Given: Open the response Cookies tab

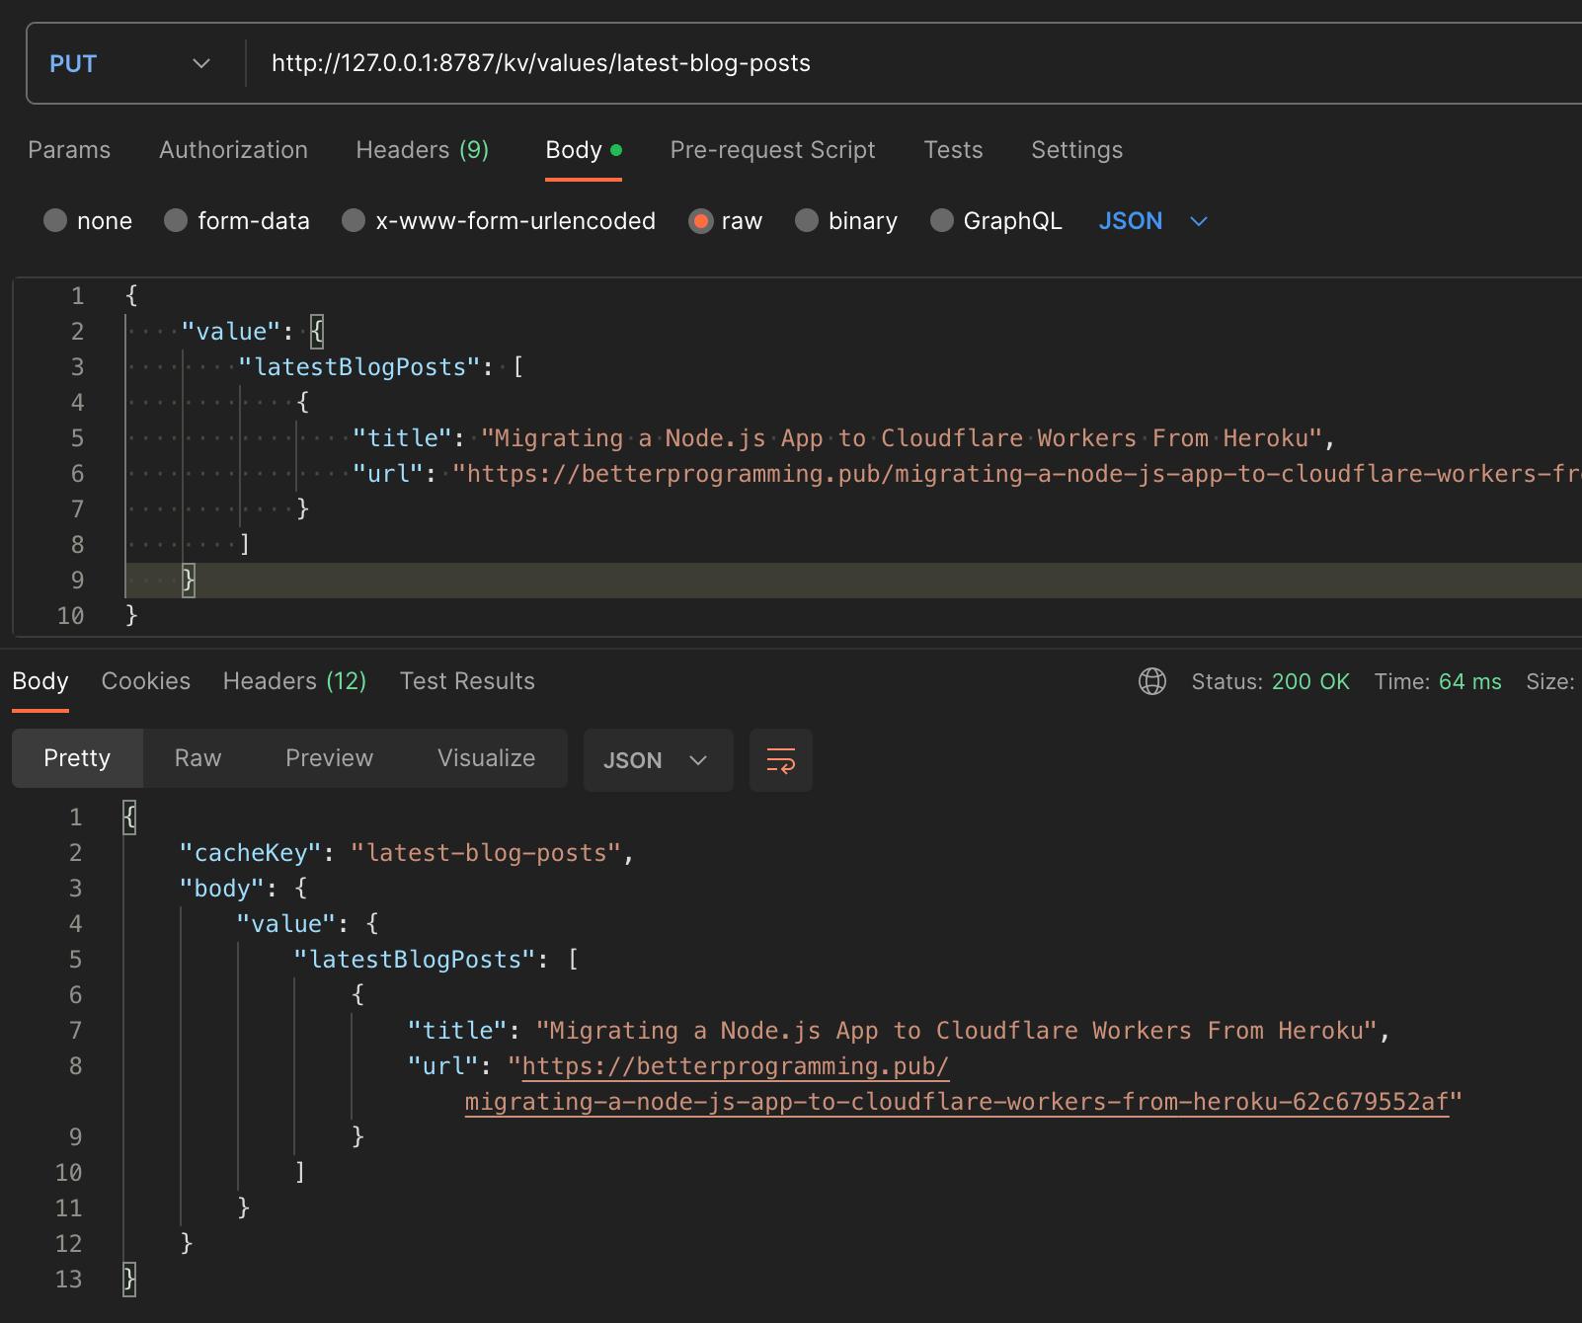Looking at the screenshot, I should pos(146,681).
